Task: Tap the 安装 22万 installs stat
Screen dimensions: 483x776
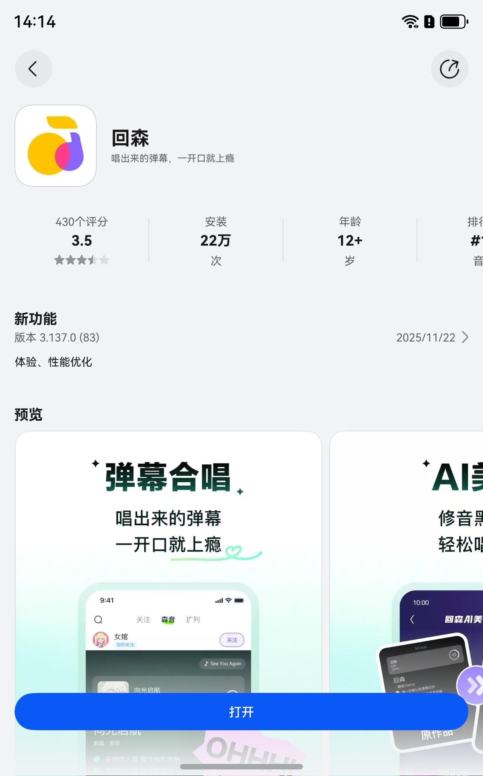Action: pyautogui.click(x=216, y=240)
